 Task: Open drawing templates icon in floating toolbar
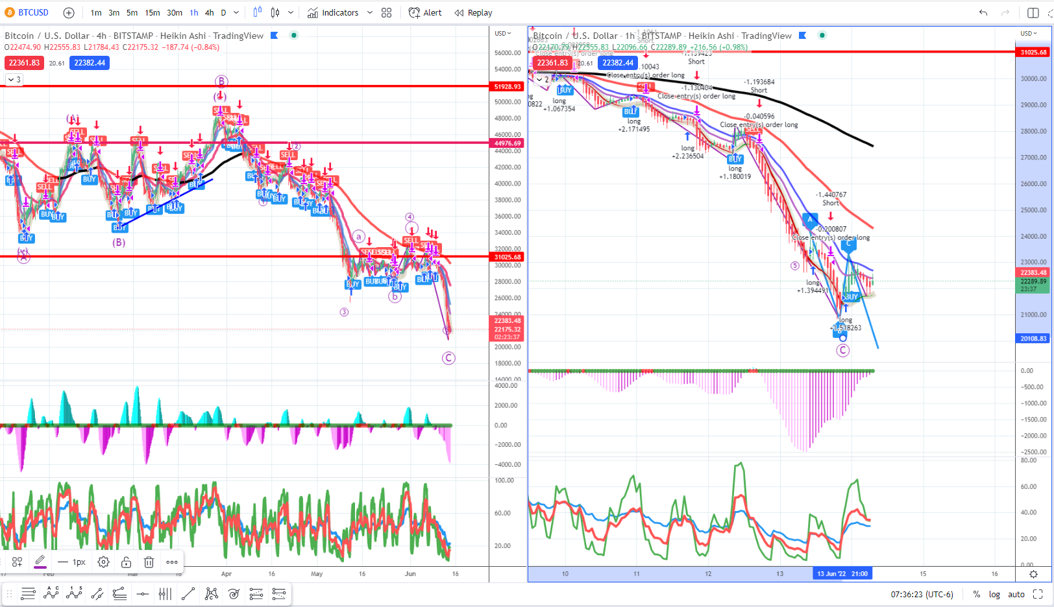[18, 562]
